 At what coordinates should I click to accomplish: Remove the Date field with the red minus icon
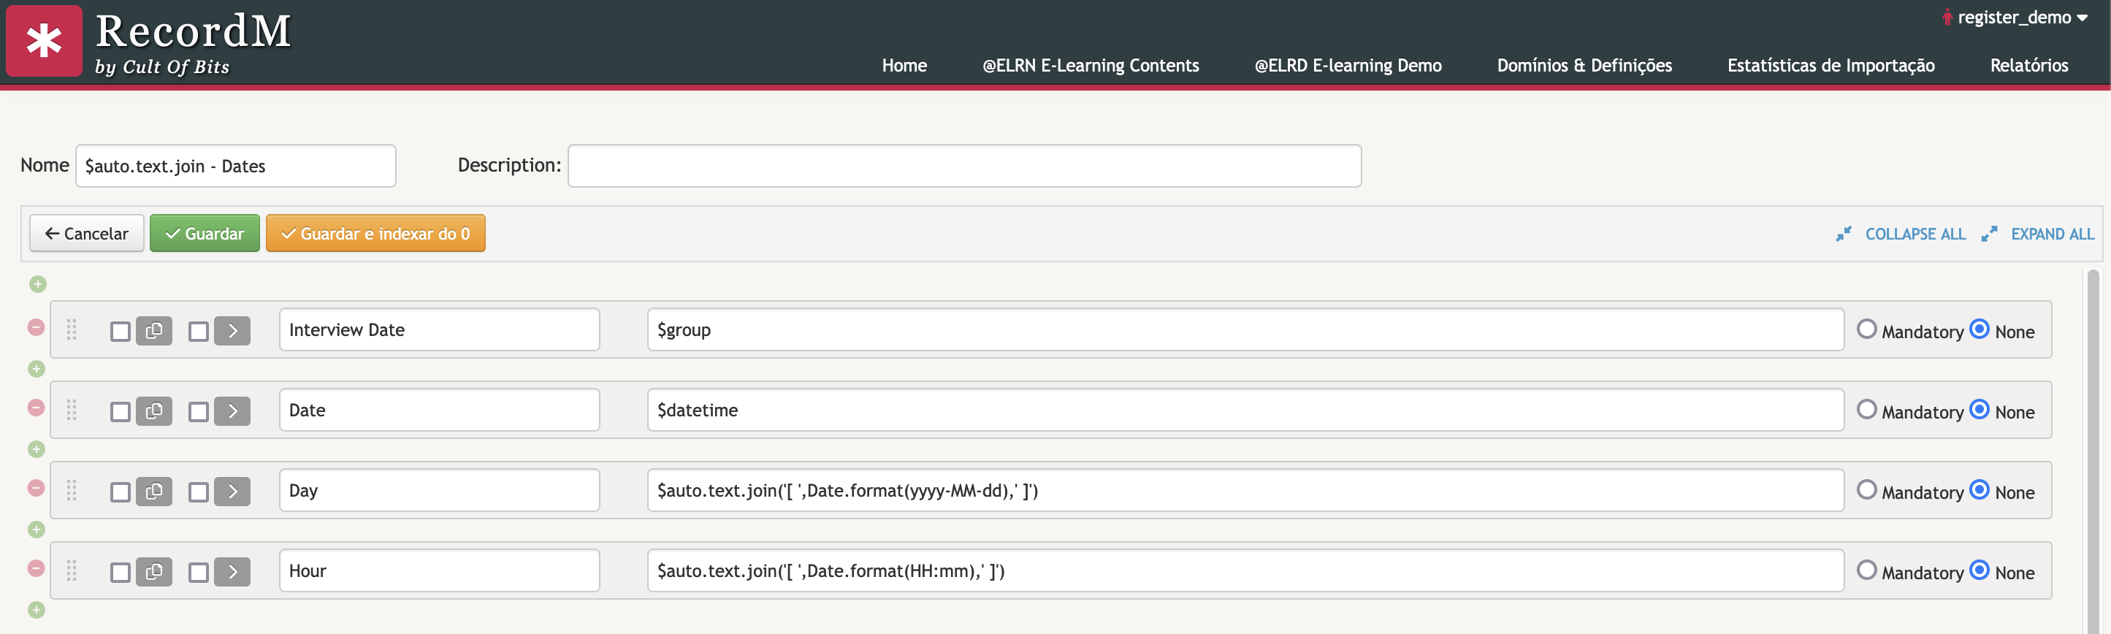click(36, 408)
